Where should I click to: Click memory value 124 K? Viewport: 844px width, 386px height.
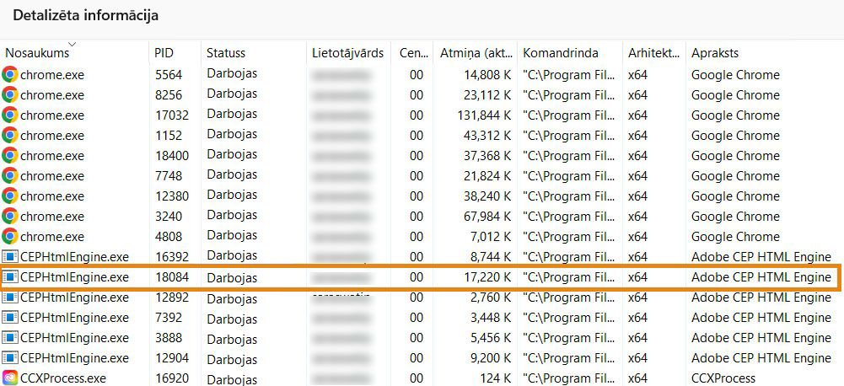[x=495, y=378]
